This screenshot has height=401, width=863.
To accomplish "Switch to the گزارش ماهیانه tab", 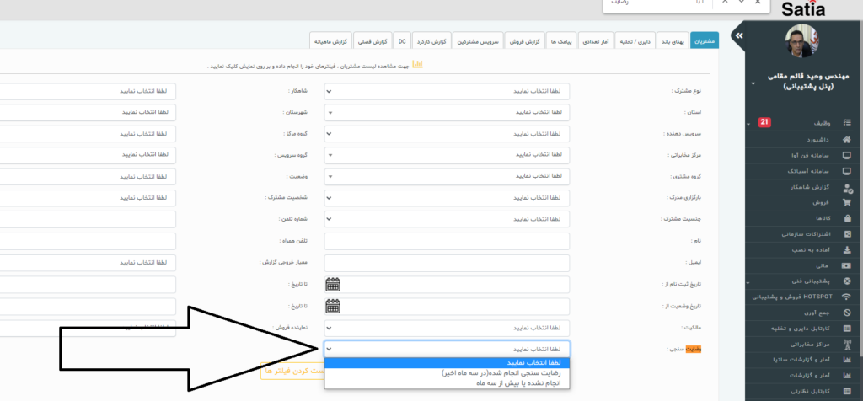I will tap(330, 41).
